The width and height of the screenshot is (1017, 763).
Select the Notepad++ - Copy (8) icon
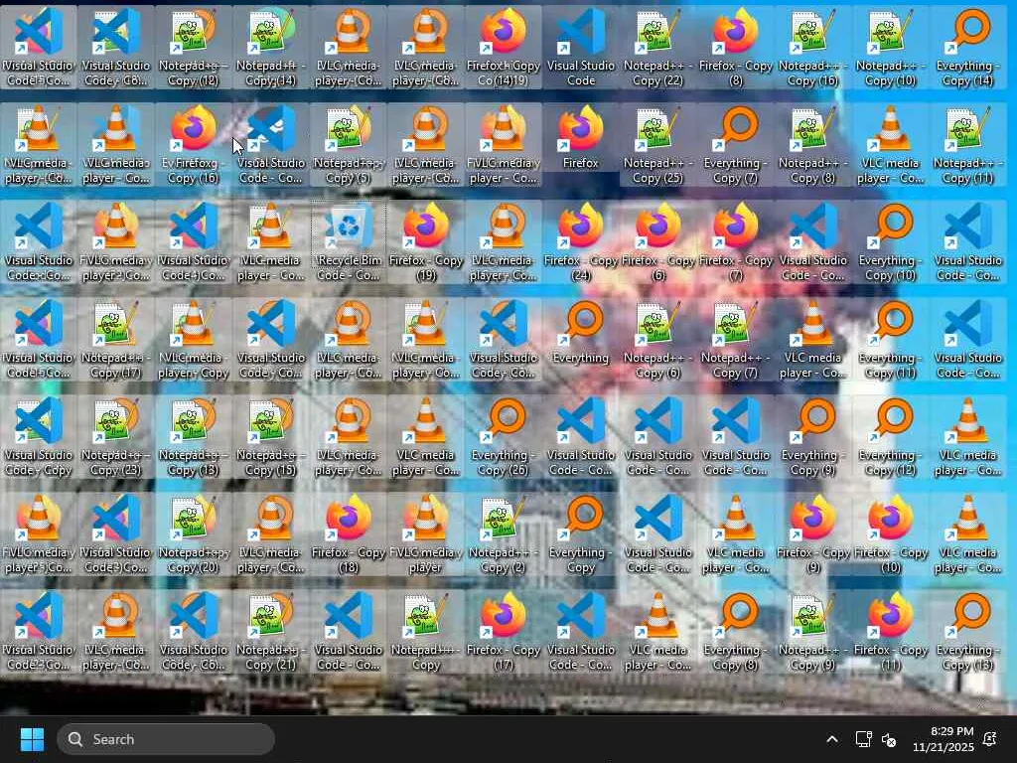click(812, 145)
